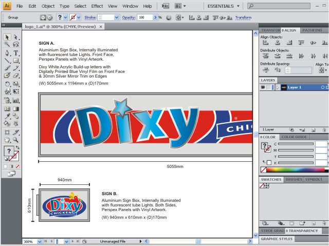Switch to the Brushes tab

coord(294,180)
